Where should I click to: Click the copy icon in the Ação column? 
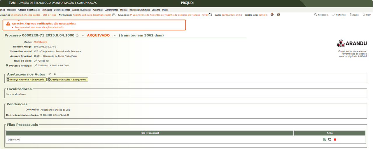pos(330,139)
